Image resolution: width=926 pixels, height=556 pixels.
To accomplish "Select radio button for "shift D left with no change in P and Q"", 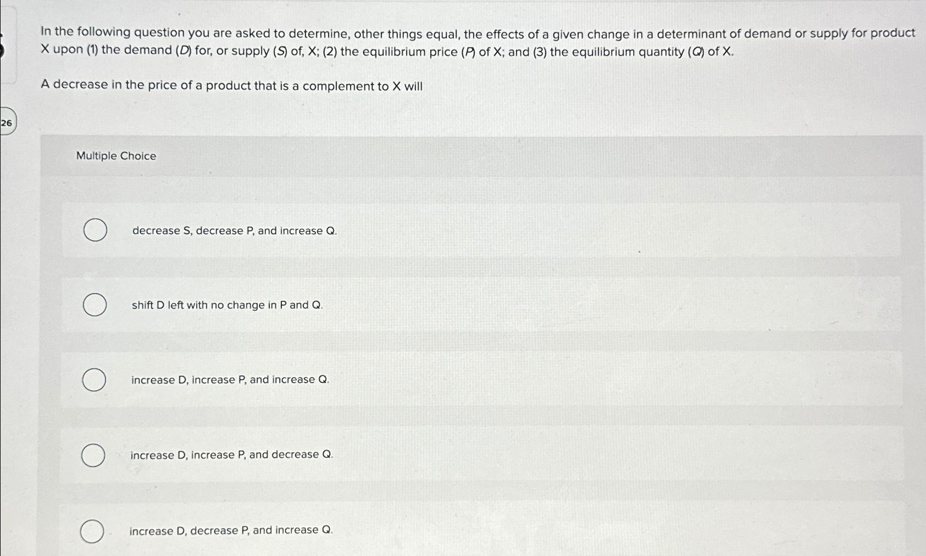I will click(95, 305).
